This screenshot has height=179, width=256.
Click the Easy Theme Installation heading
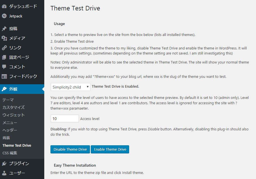(75, 165)
